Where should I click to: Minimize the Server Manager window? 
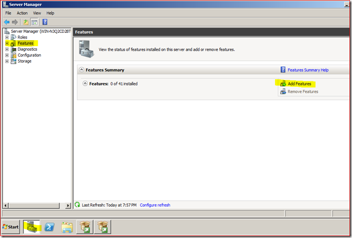click(347, 5)
